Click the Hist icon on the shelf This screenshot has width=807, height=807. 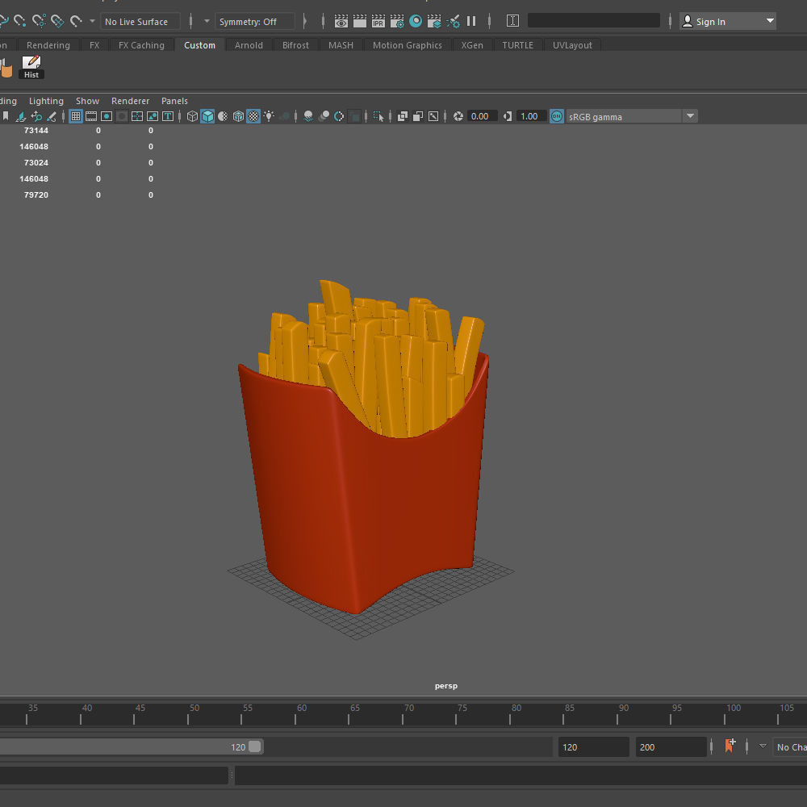(31, 65)
